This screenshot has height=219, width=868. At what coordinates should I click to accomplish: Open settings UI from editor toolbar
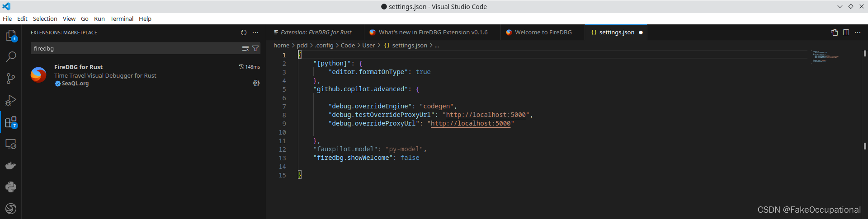(x=835, y=33)
